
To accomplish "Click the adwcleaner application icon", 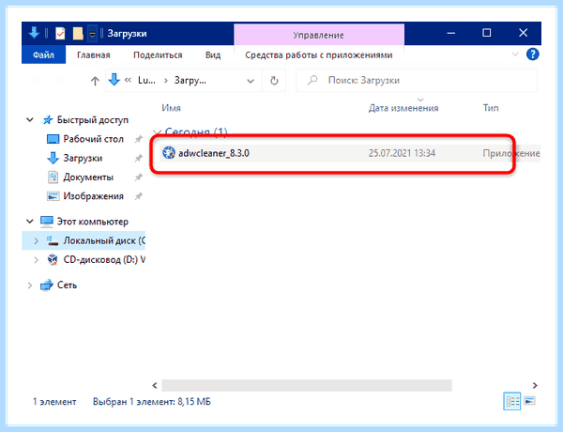I will tap(169, 153).
